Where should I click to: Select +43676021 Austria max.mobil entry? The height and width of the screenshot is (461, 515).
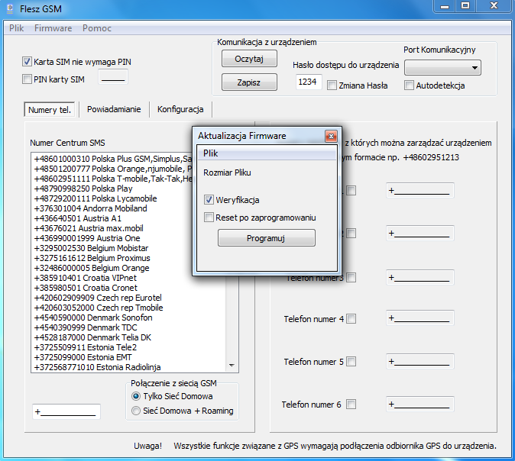89,228
